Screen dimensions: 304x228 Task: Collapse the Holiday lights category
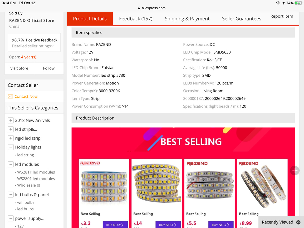[x=11, y=147]
